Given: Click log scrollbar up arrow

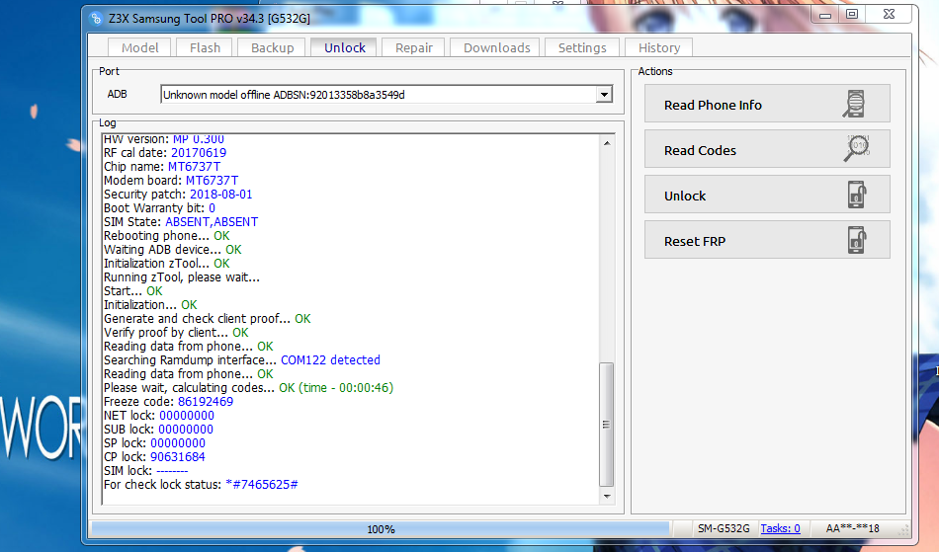Looking at the screenshot, I should click(x=607, y=143).
